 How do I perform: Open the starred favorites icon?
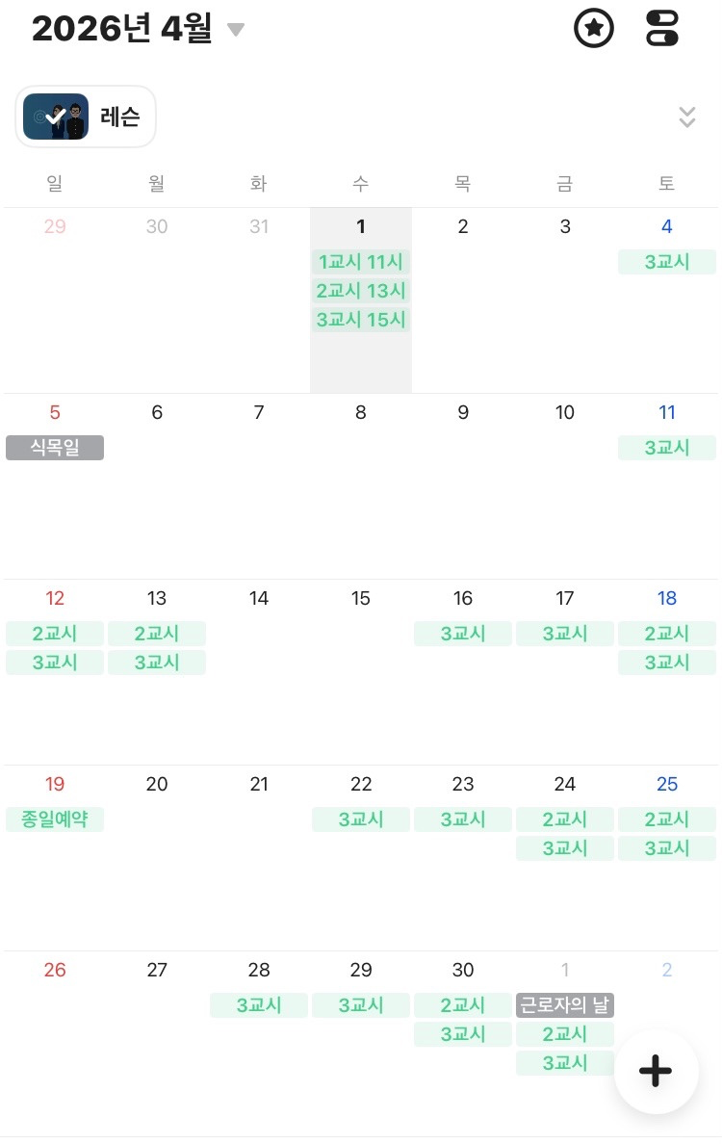pyautogui.click(x=594, y=28)
